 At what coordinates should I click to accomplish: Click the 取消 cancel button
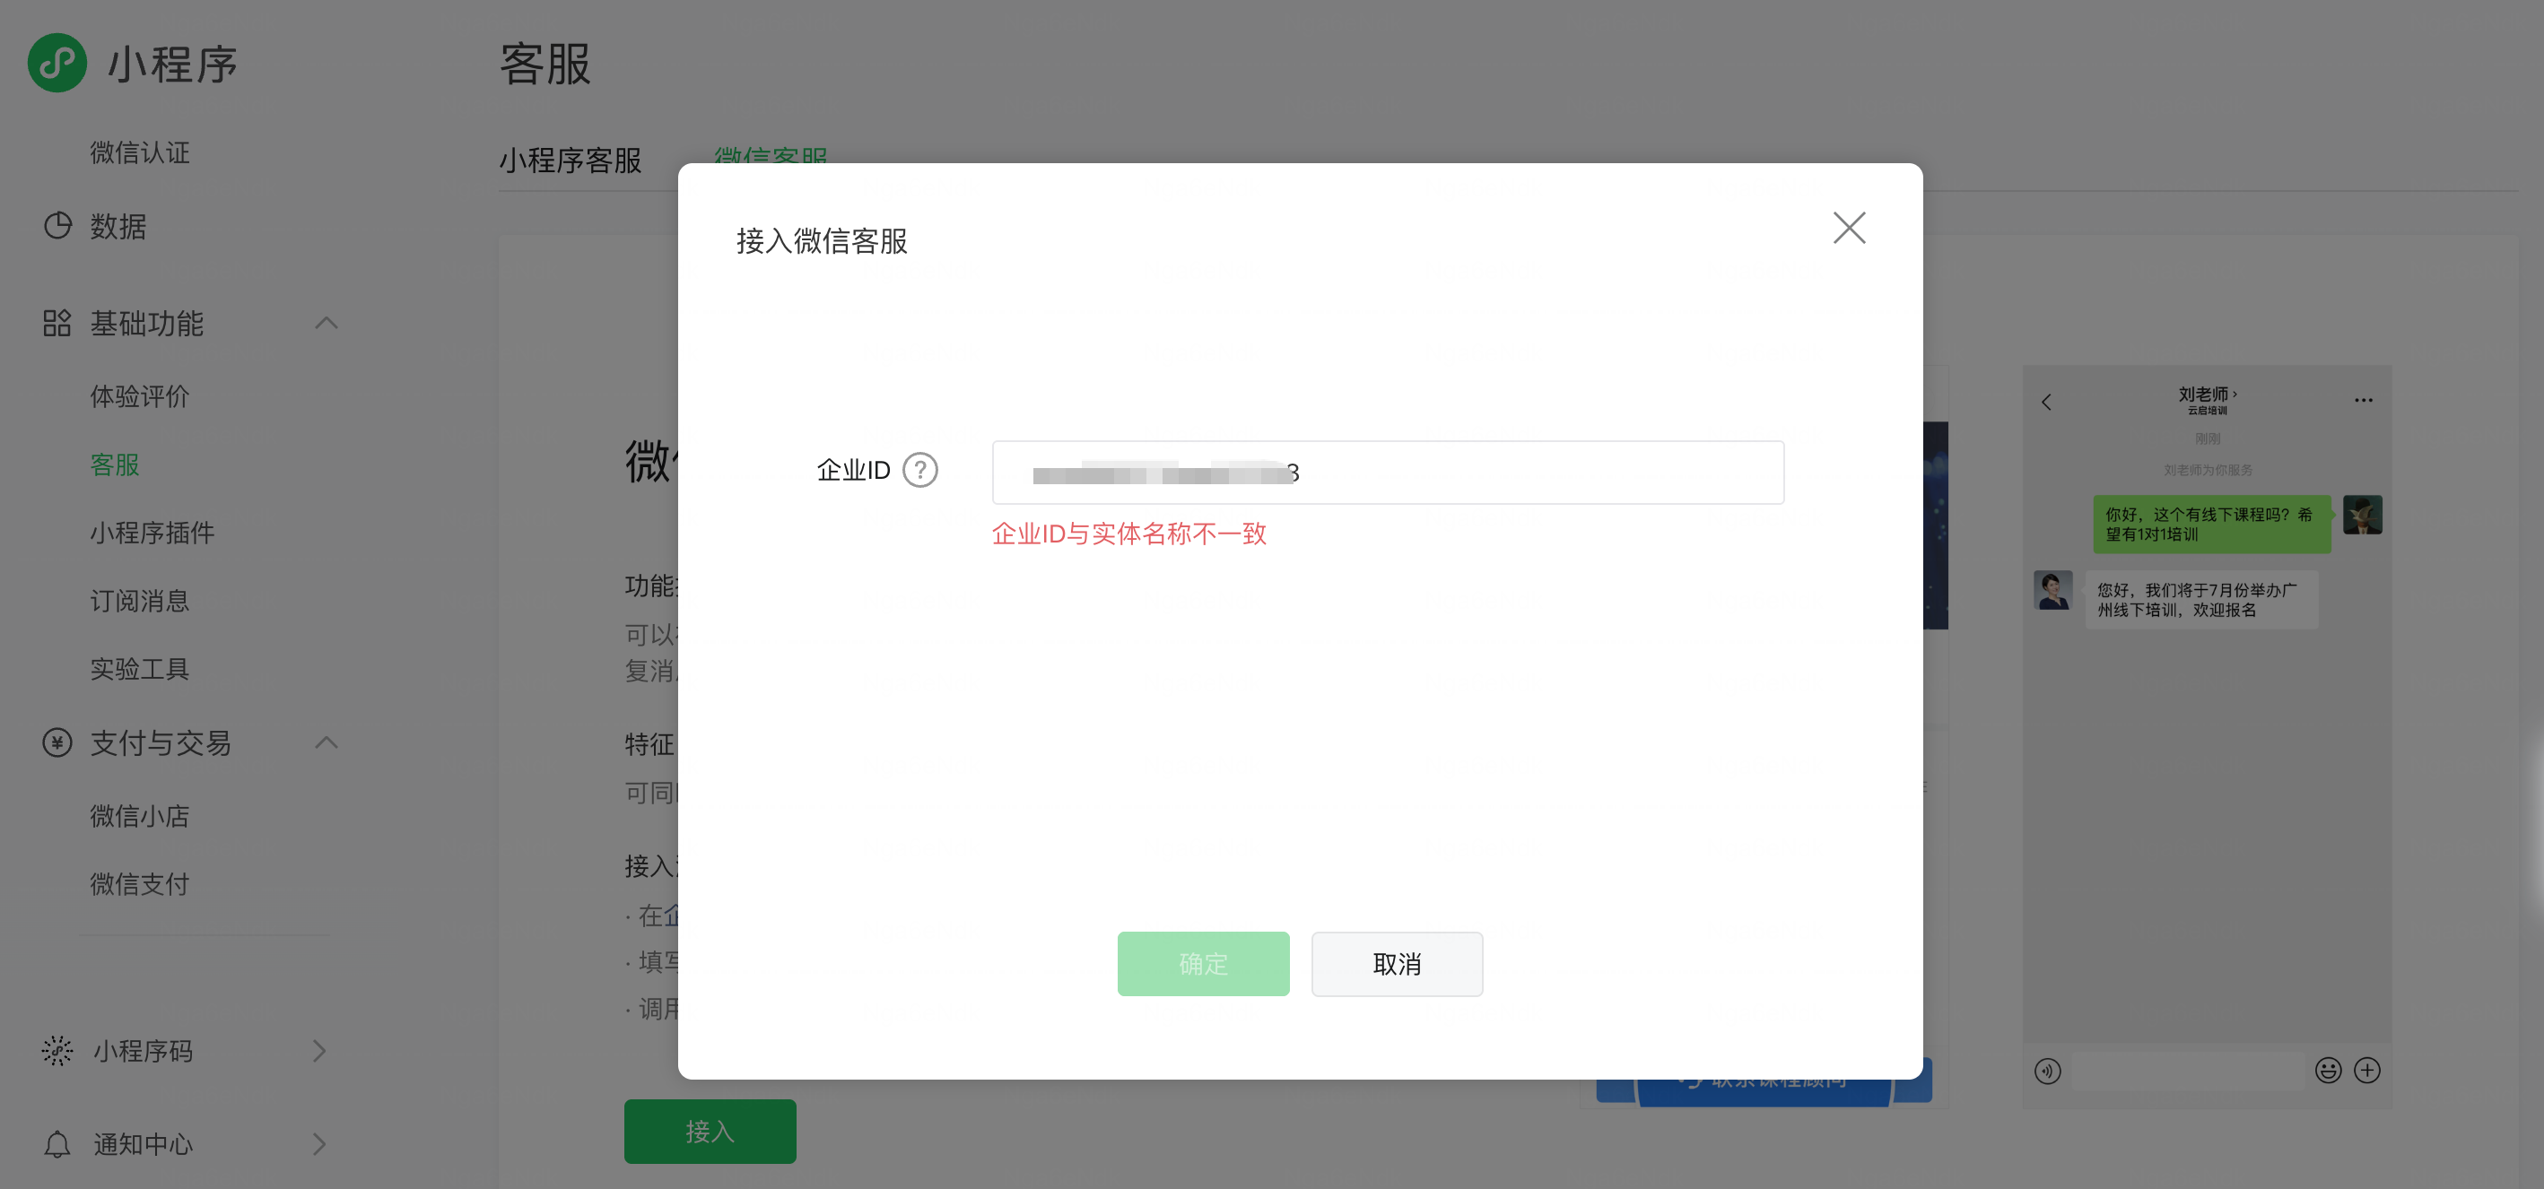(1396, 964)
